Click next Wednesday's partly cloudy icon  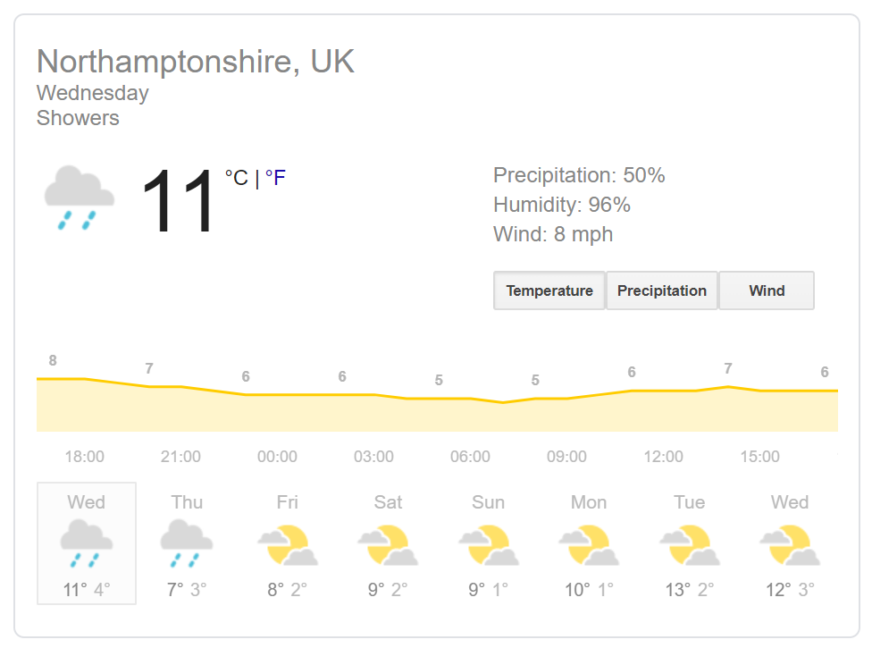790,544
